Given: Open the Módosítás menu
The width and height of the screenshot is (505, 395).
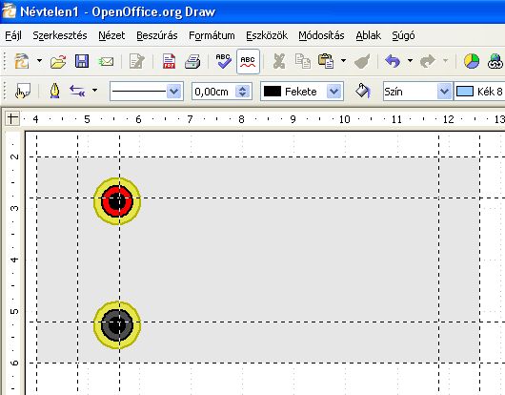Looking at the screenshot, I should coord(321,35).
